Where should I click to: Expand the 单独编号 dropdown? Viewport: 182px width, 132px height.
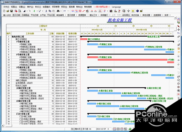click(x=61, y=15)
